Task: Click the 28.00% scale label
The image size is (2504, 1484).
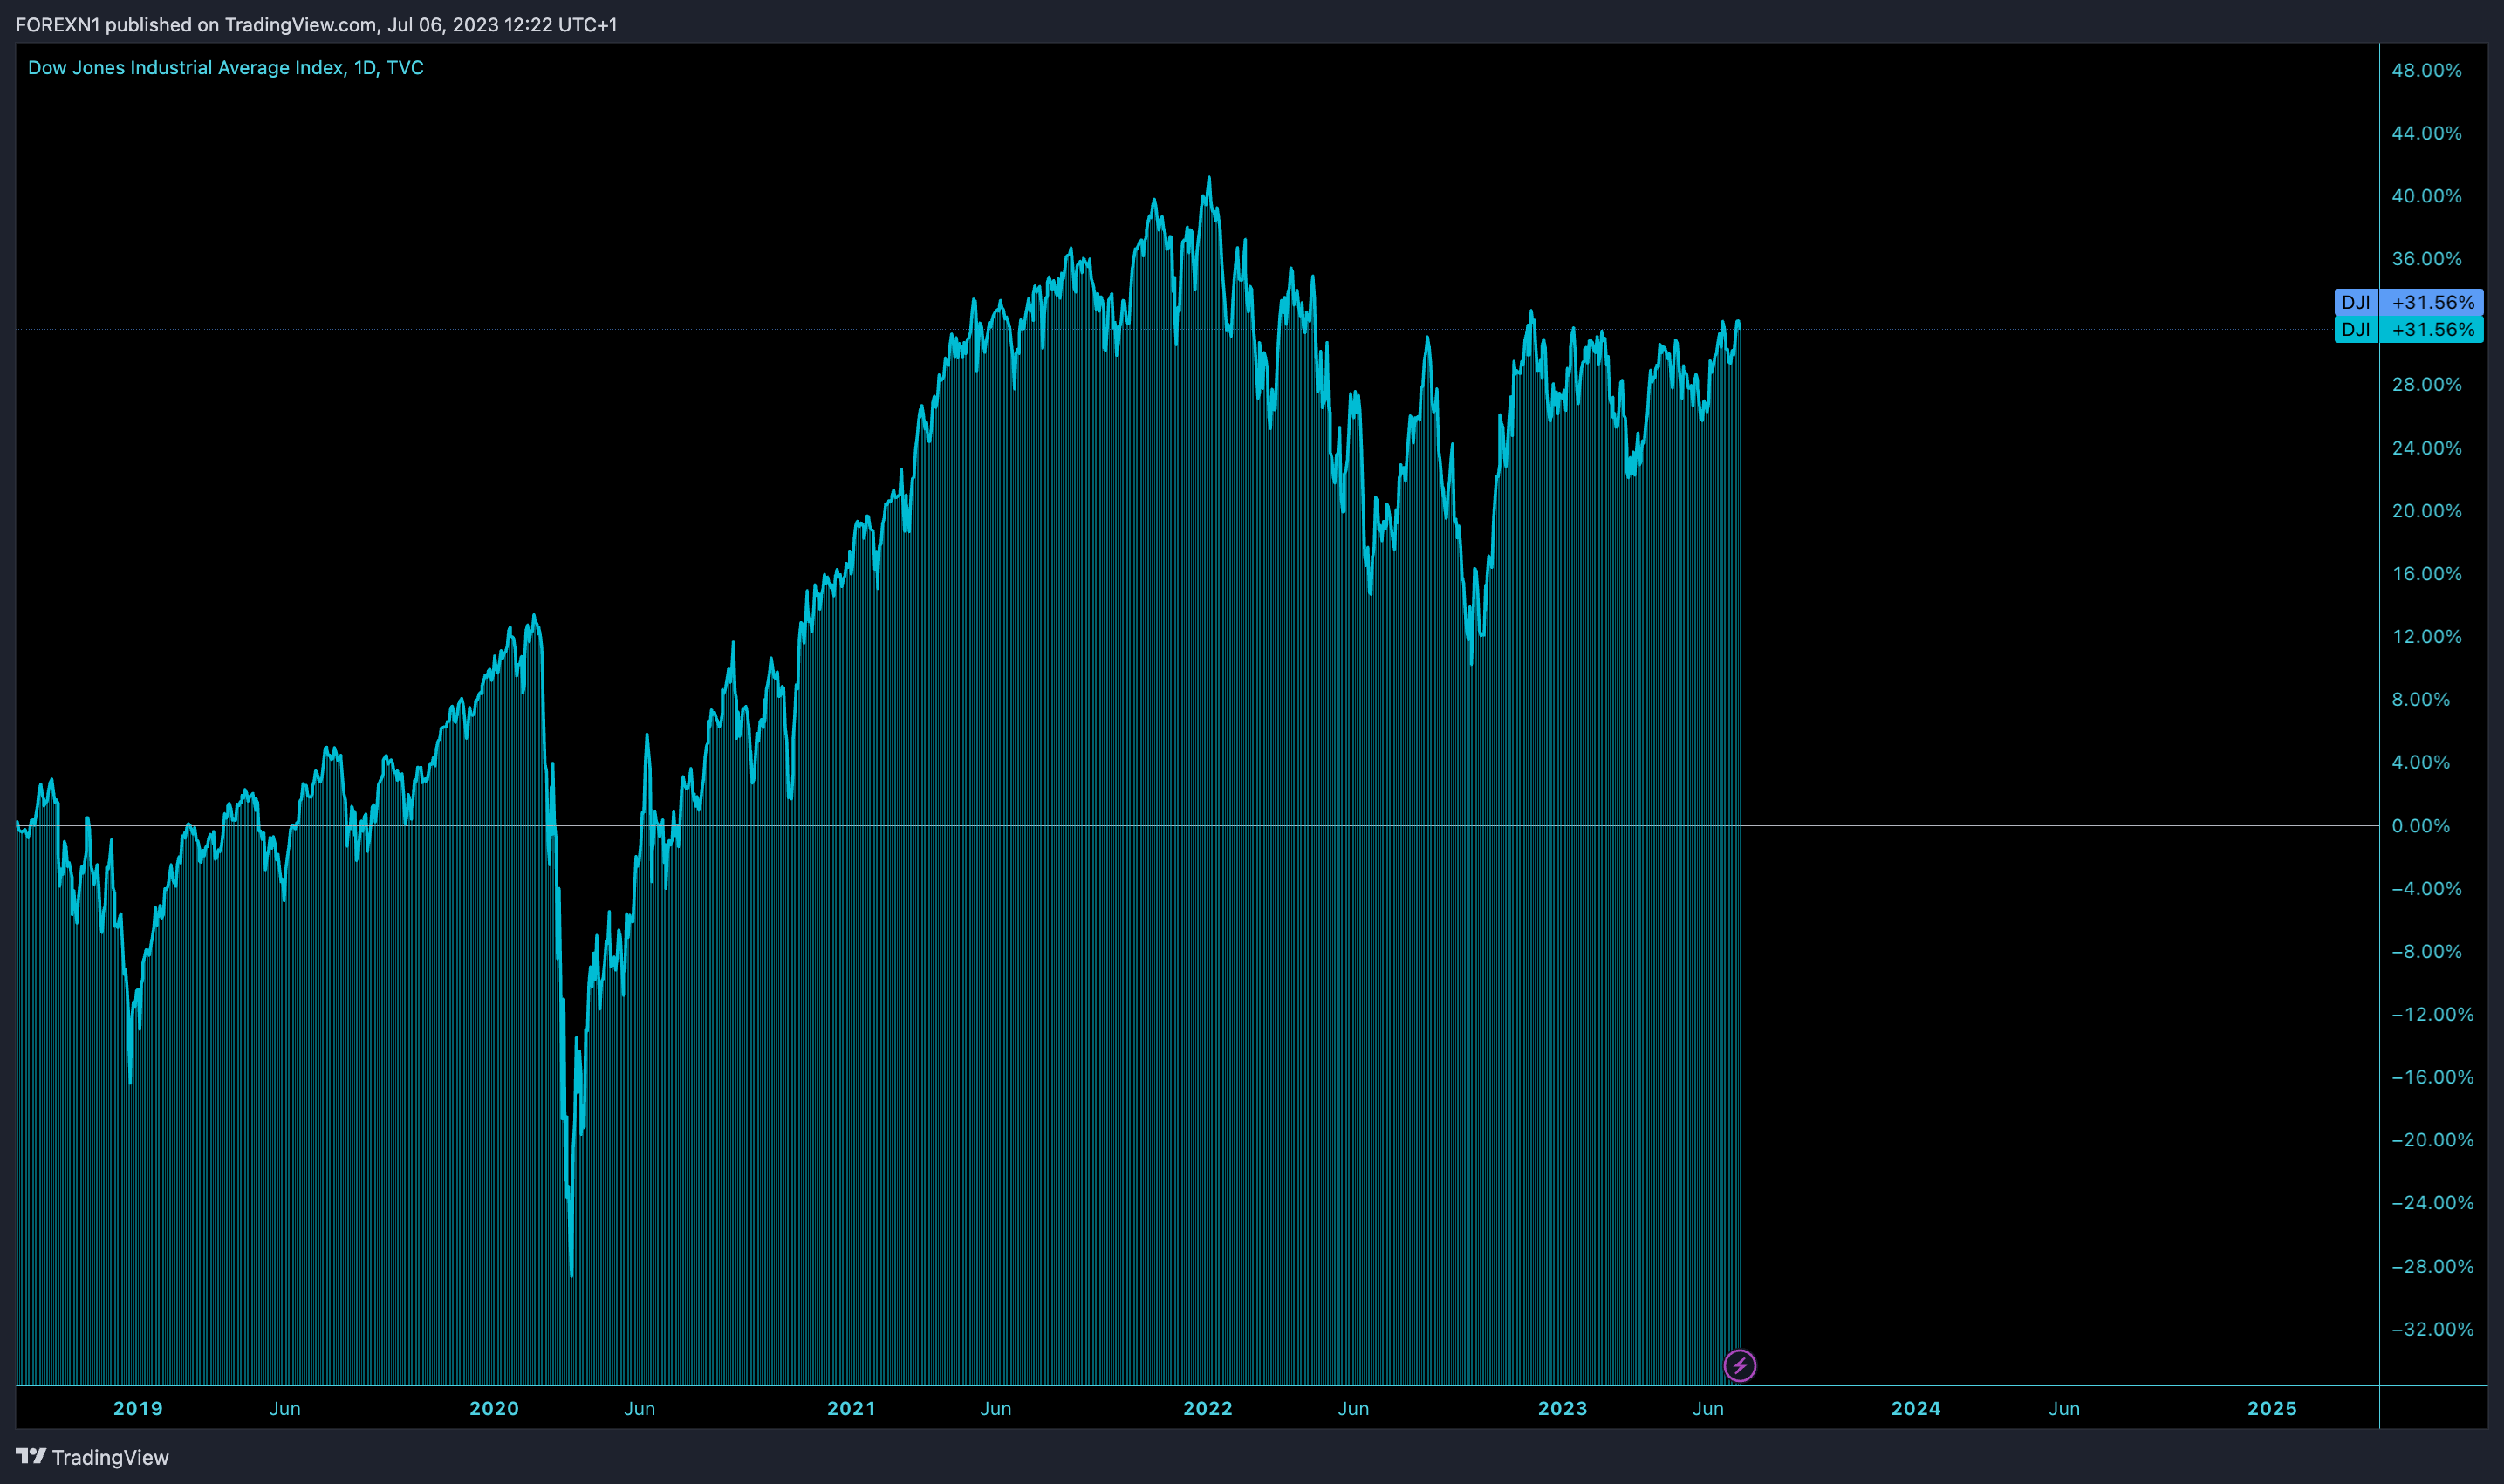Action: pos(2427,385)
